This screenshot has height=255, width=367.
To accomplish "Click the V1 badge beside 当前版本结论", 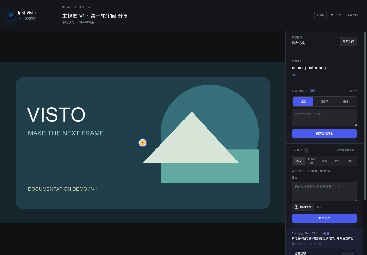I will 312,91.
